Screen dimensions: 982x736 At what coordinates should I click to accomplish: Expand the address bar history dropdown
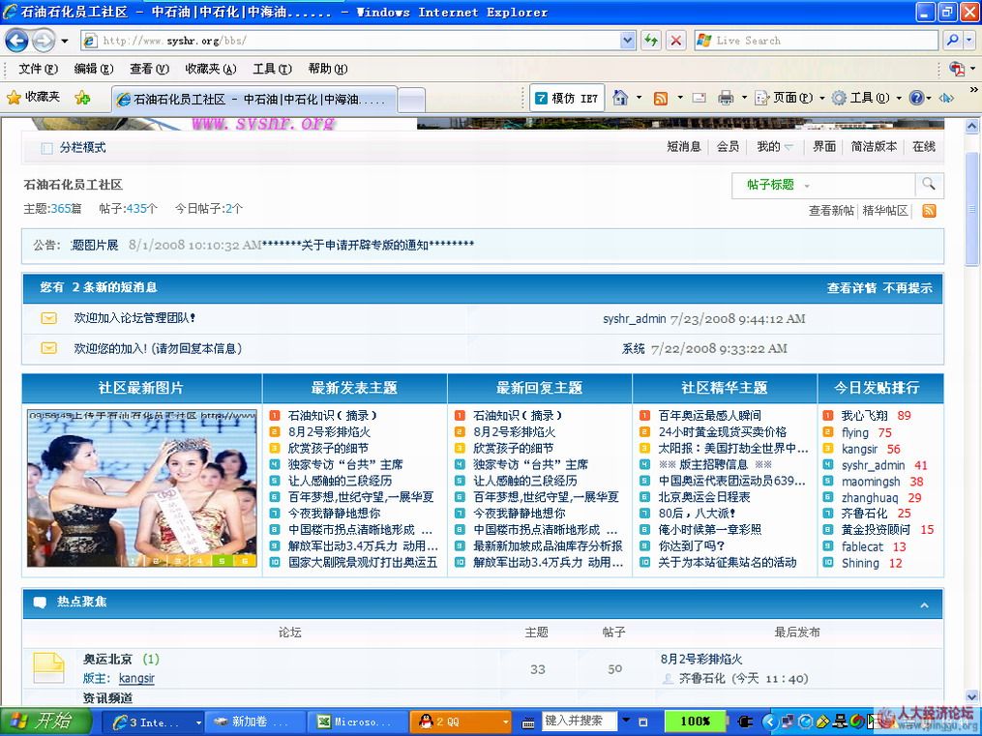pos(628,41)
